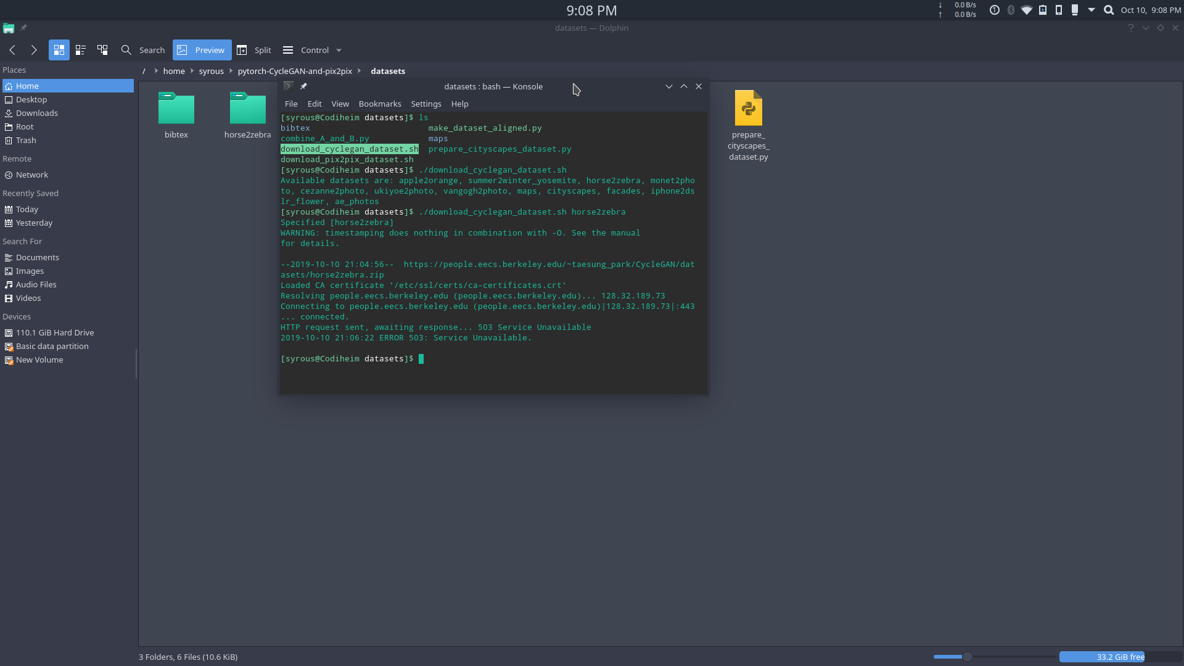Toggle Split view in Dolphin

[254, 50]
